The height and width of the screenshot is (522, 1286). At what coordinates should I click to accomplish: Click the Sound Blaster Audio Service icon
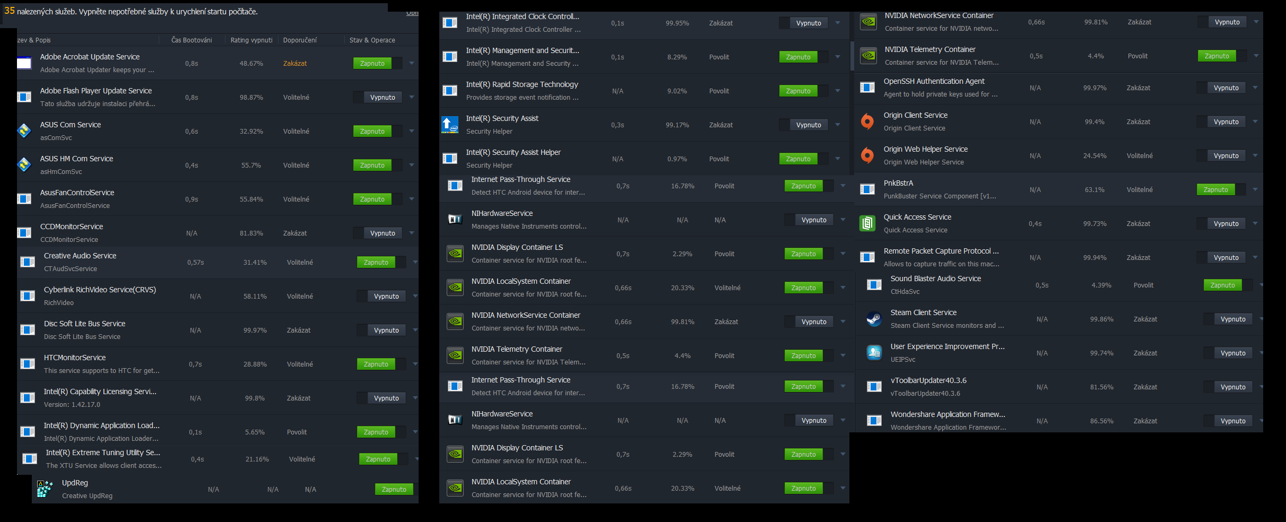tap(874, 285)
